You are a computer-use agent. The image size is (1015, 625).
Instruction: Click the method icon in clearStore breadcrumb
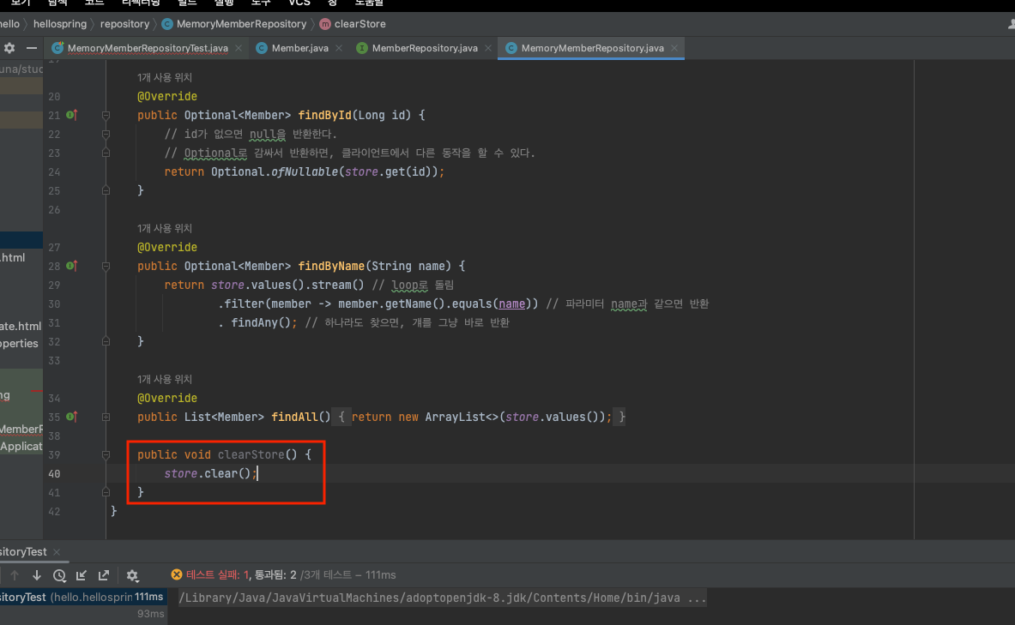[x=325, y=24]
